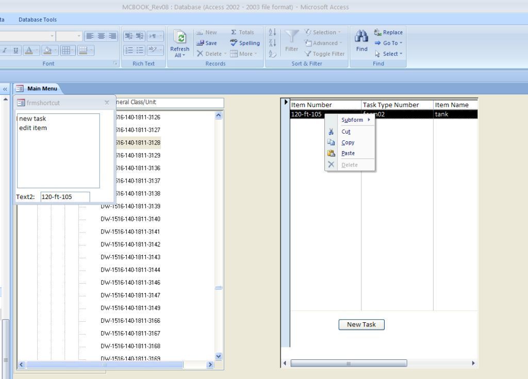Click the Spelling check icon
528x379 pixels.
[x=233, y=43]
